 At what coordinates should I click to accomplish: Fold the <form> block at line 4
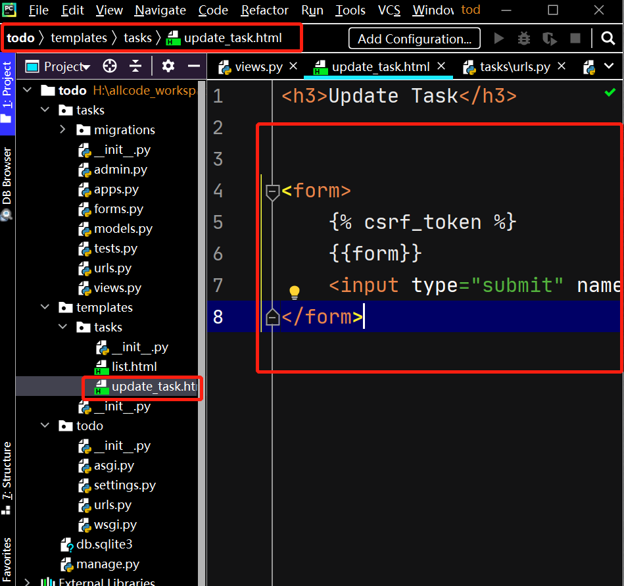pos(272,192)
